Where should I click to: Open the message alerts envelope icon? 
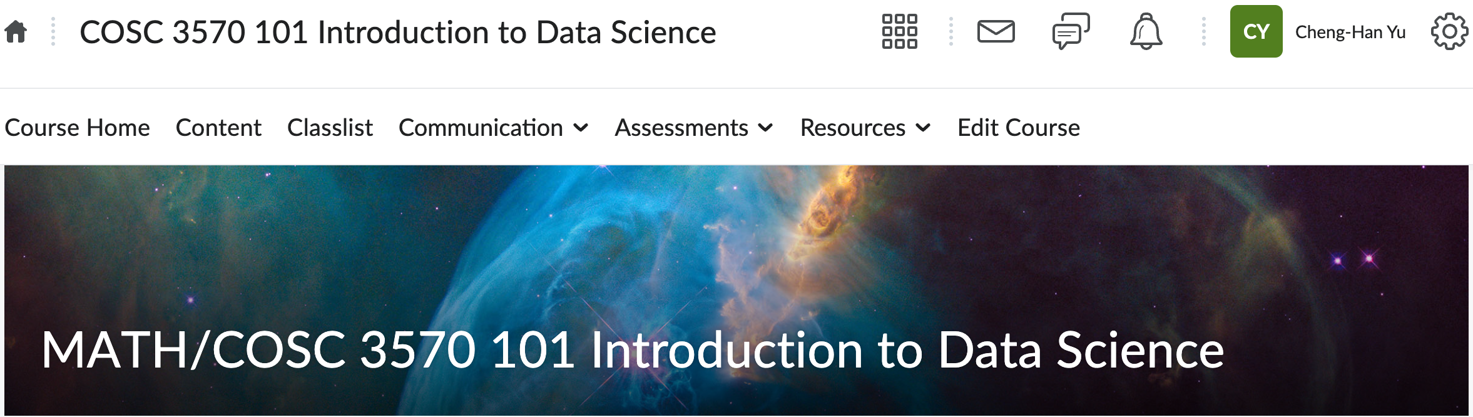(996, 31)
